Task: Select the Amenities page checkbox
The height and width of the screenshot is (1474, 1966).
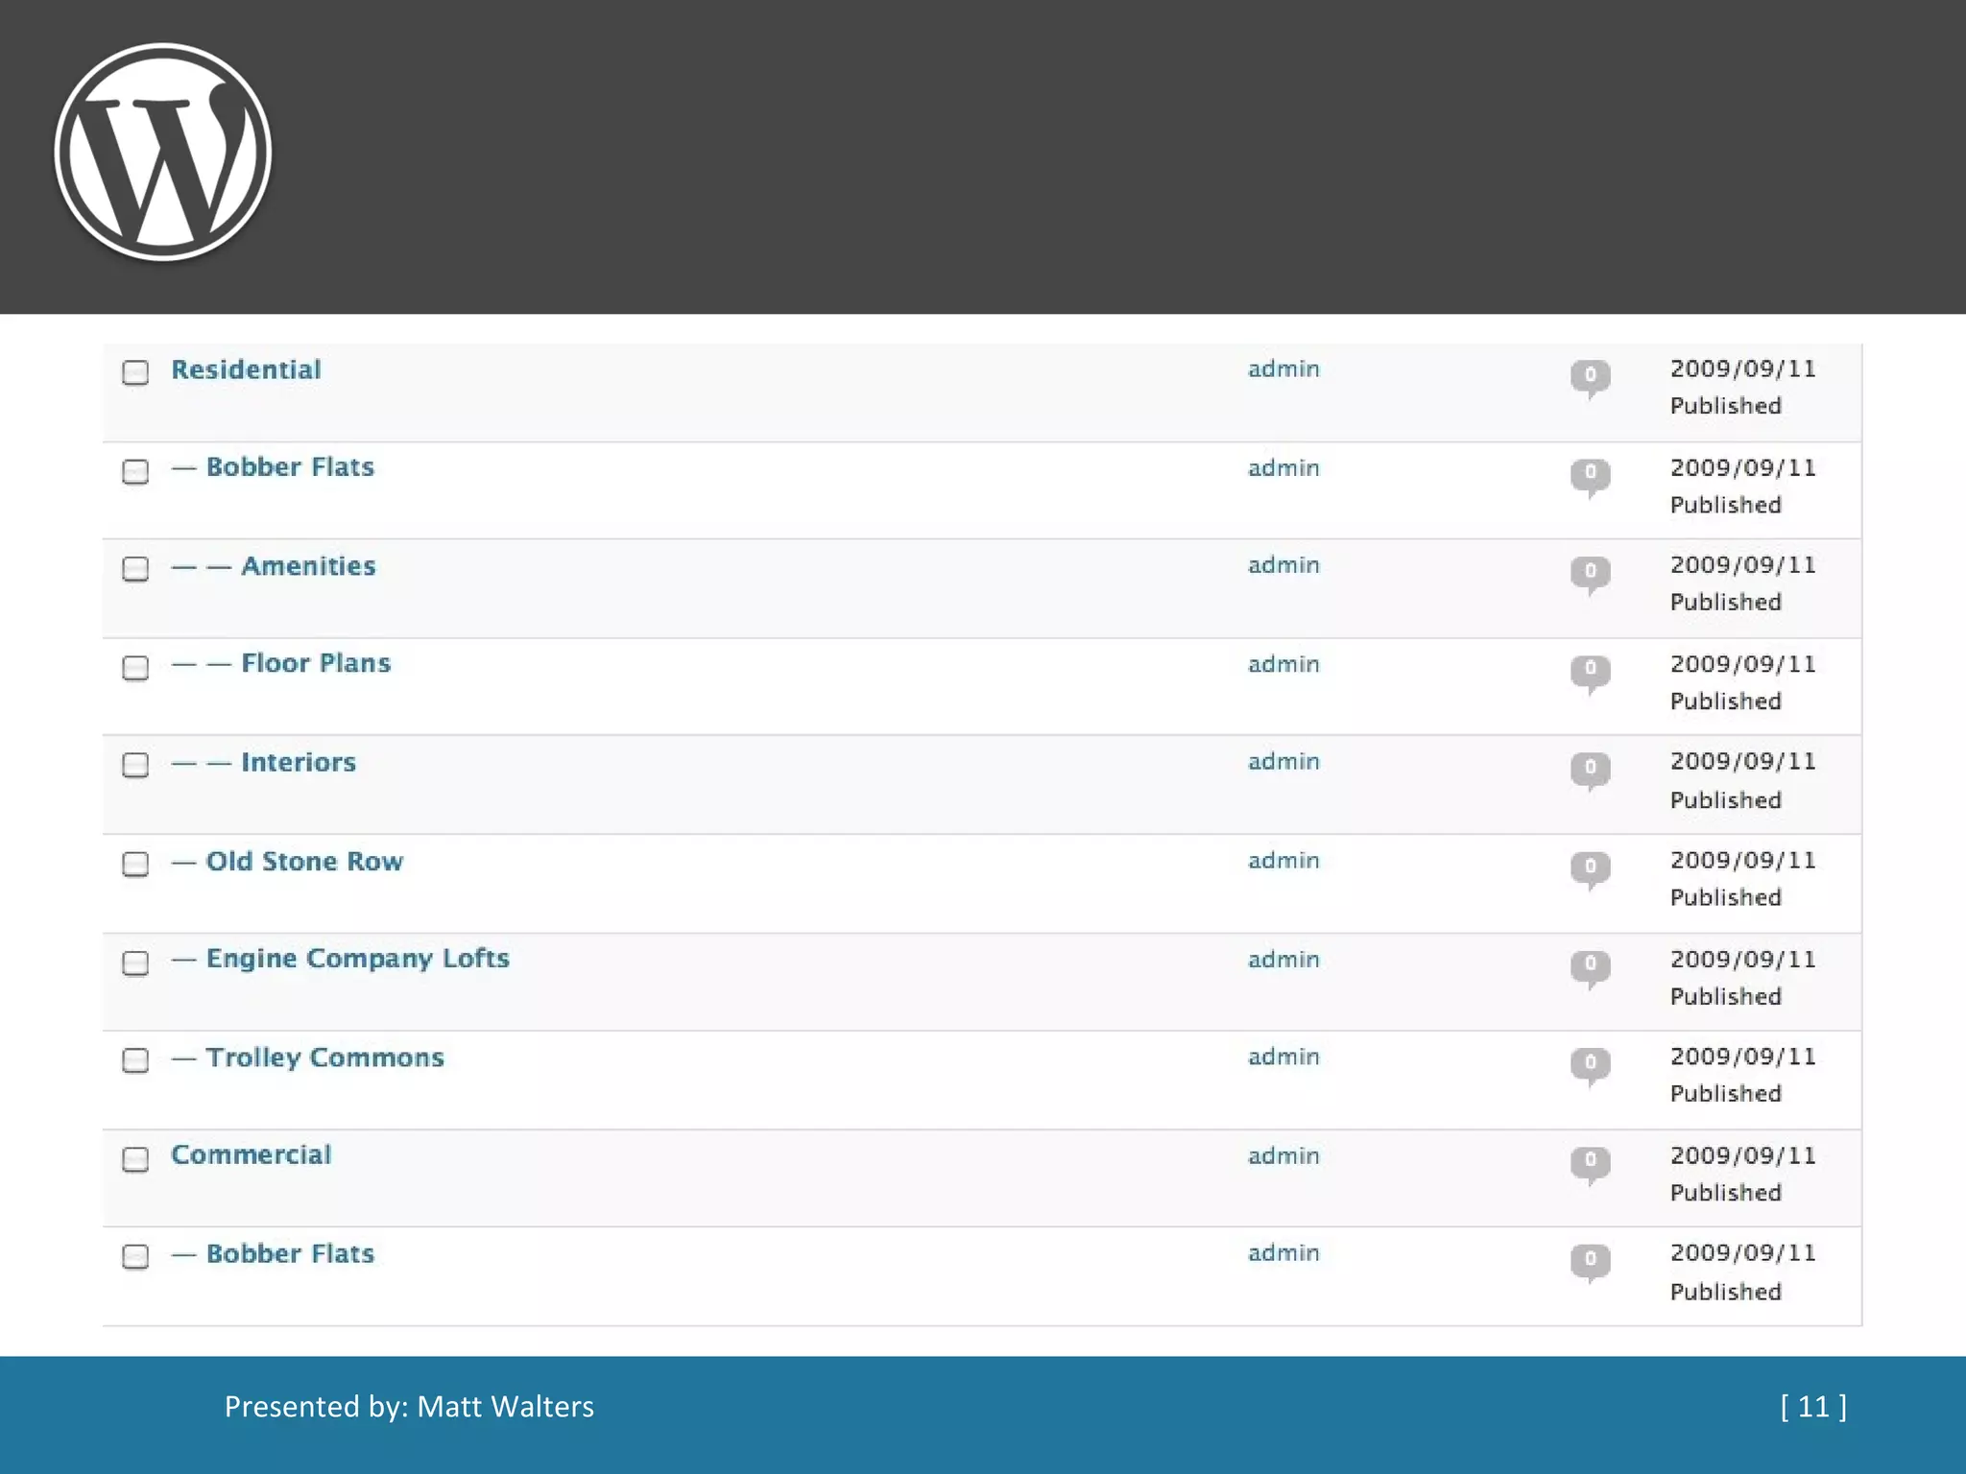Action: [x=135, y=569]
